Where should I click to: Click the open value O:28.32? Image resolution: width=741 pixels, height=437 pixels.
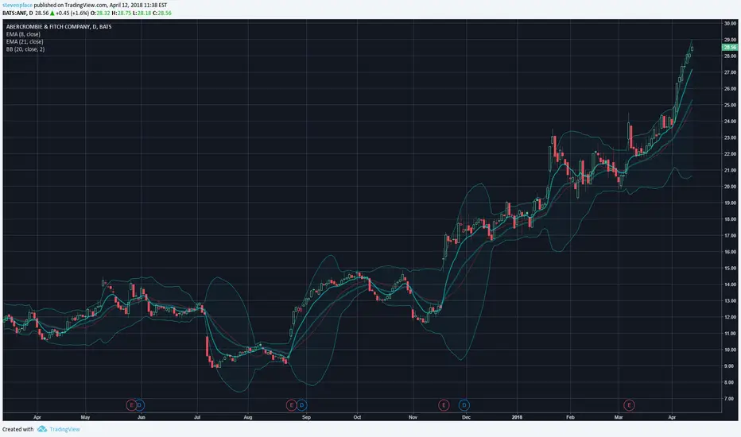click(101, 14)
